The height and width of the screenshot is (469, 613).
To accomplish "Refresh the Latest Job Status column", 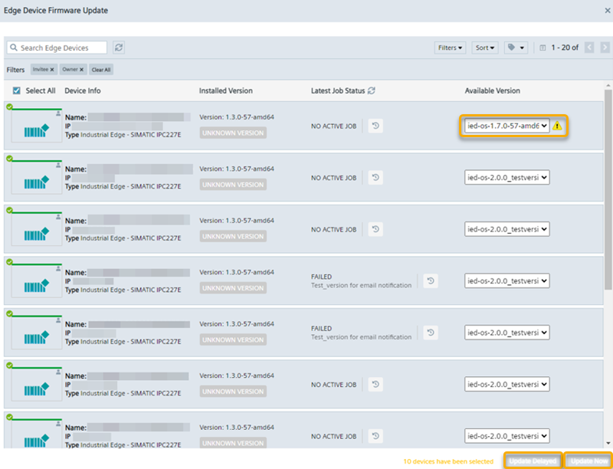I will 372,90.
